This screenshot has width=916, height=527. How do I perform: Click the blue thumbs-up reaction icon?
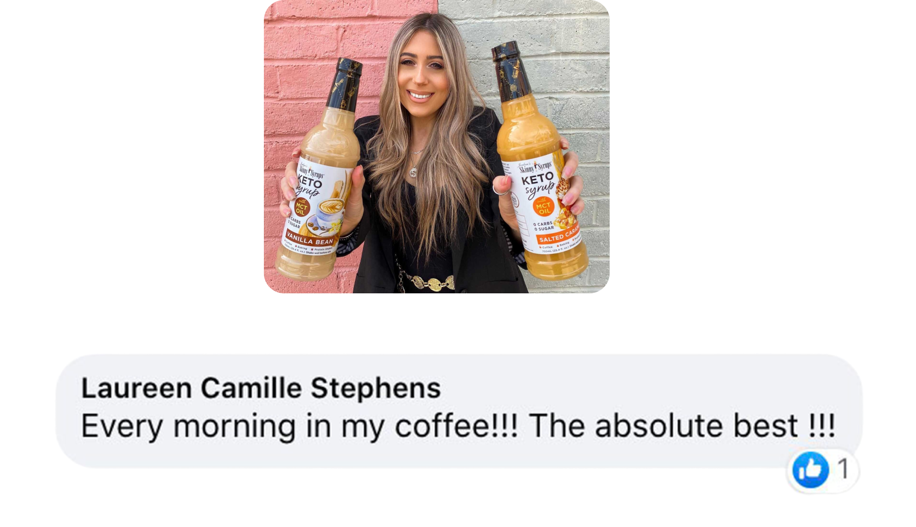click(810, 470)
